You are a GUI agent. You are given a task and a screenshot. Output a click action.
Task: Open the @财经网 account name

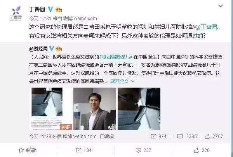coord(38,48)
